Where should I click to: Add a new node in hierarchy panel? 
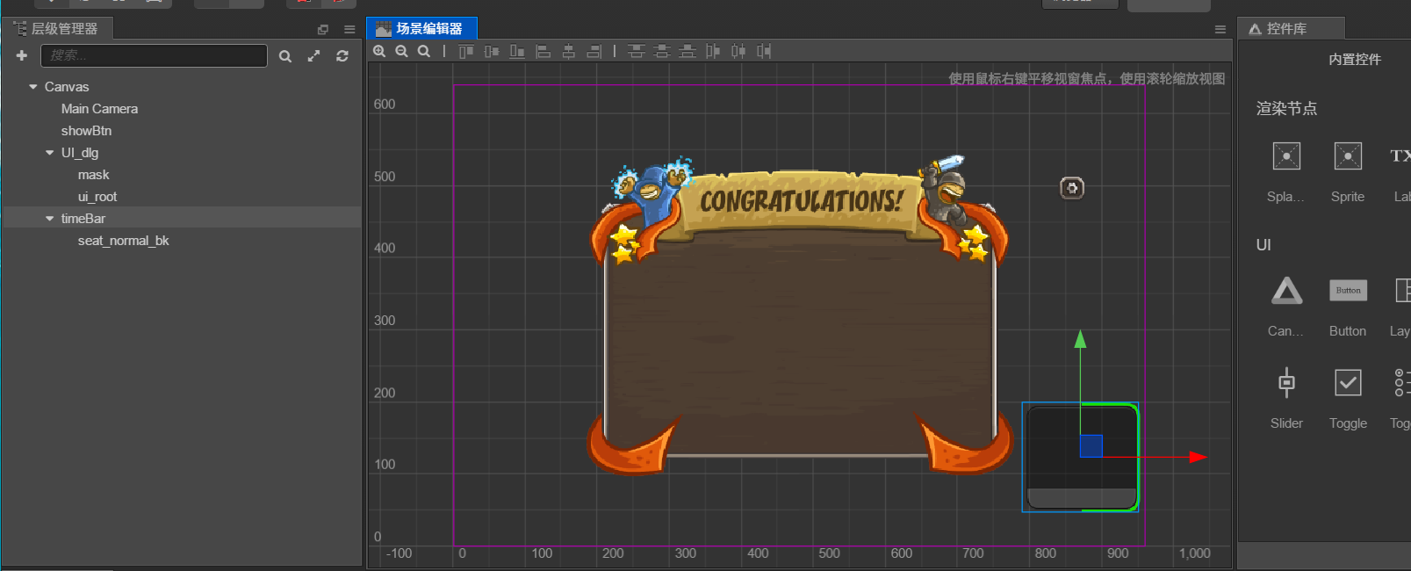(22, 55)
